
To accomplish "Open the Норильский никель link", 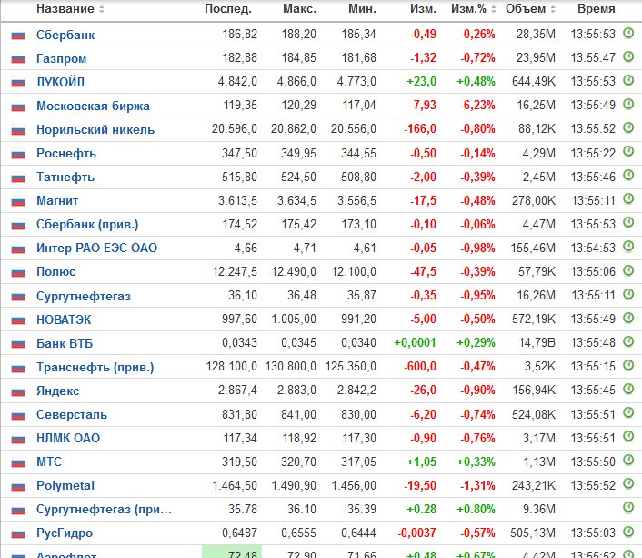I will (95, 129).
